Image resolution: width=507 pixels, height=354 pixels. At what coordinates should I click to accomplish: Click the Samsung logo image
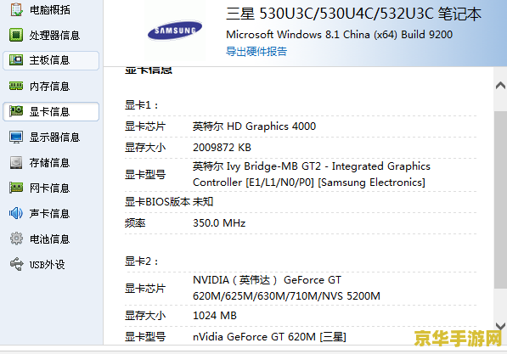point(175,31)
